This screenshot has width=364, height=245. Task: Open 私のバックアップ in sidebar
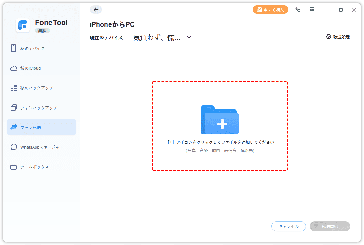[x=42, y=88]
